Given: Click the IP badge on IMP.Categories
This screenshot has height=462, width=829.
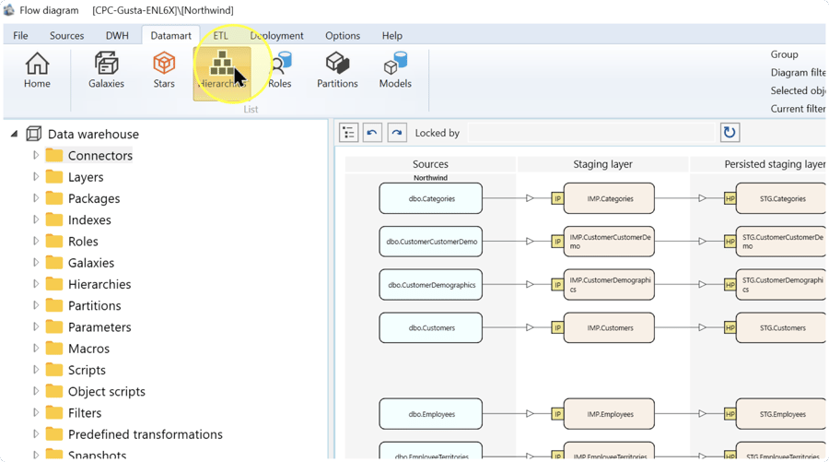Looking at the screenshot, I should click(557, 198).
